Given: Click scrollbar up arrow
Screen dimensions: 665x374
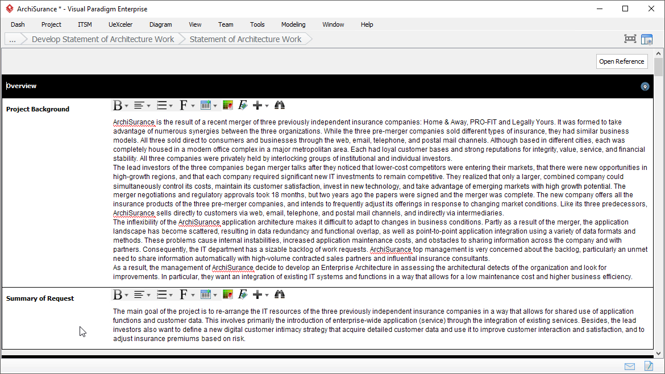Looking at the screenshot, I should [x=658, y=53].
